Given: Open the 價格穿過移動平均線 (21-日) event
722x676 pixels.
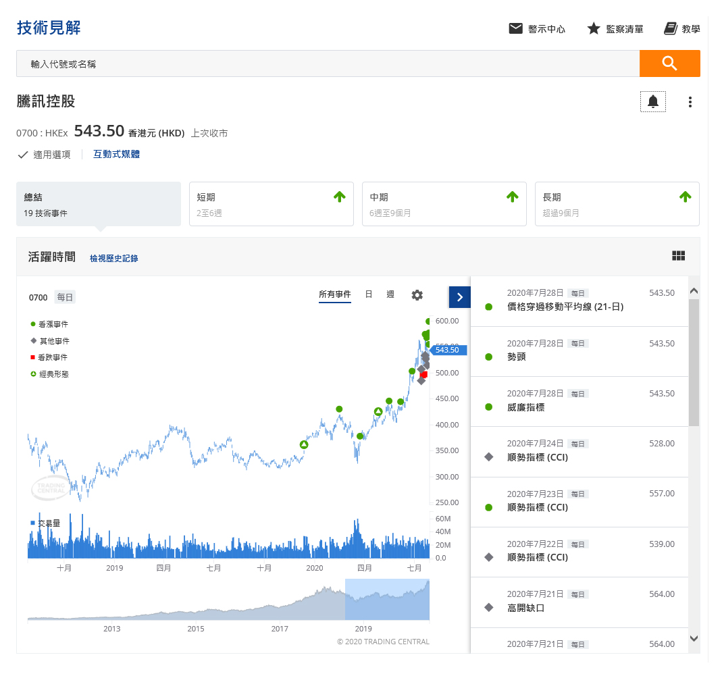Looking at the screenshot, I should click(579, 302).
